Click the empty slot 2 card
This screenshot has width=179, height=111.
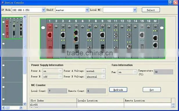point(56,41)
